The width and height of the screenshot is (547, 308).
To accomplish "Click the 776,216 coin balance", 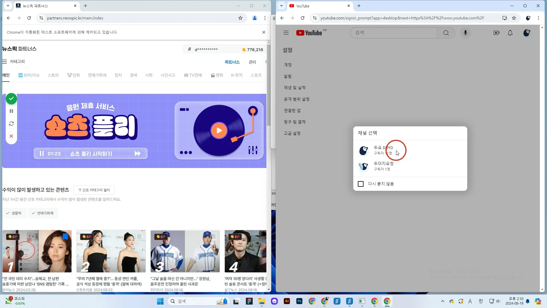I will click(x=252, y=50).
